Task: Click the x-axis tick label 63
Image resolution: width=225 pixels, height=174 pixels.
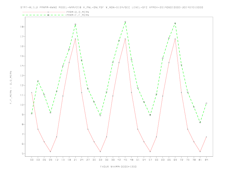Action: (x=163, y=160)
